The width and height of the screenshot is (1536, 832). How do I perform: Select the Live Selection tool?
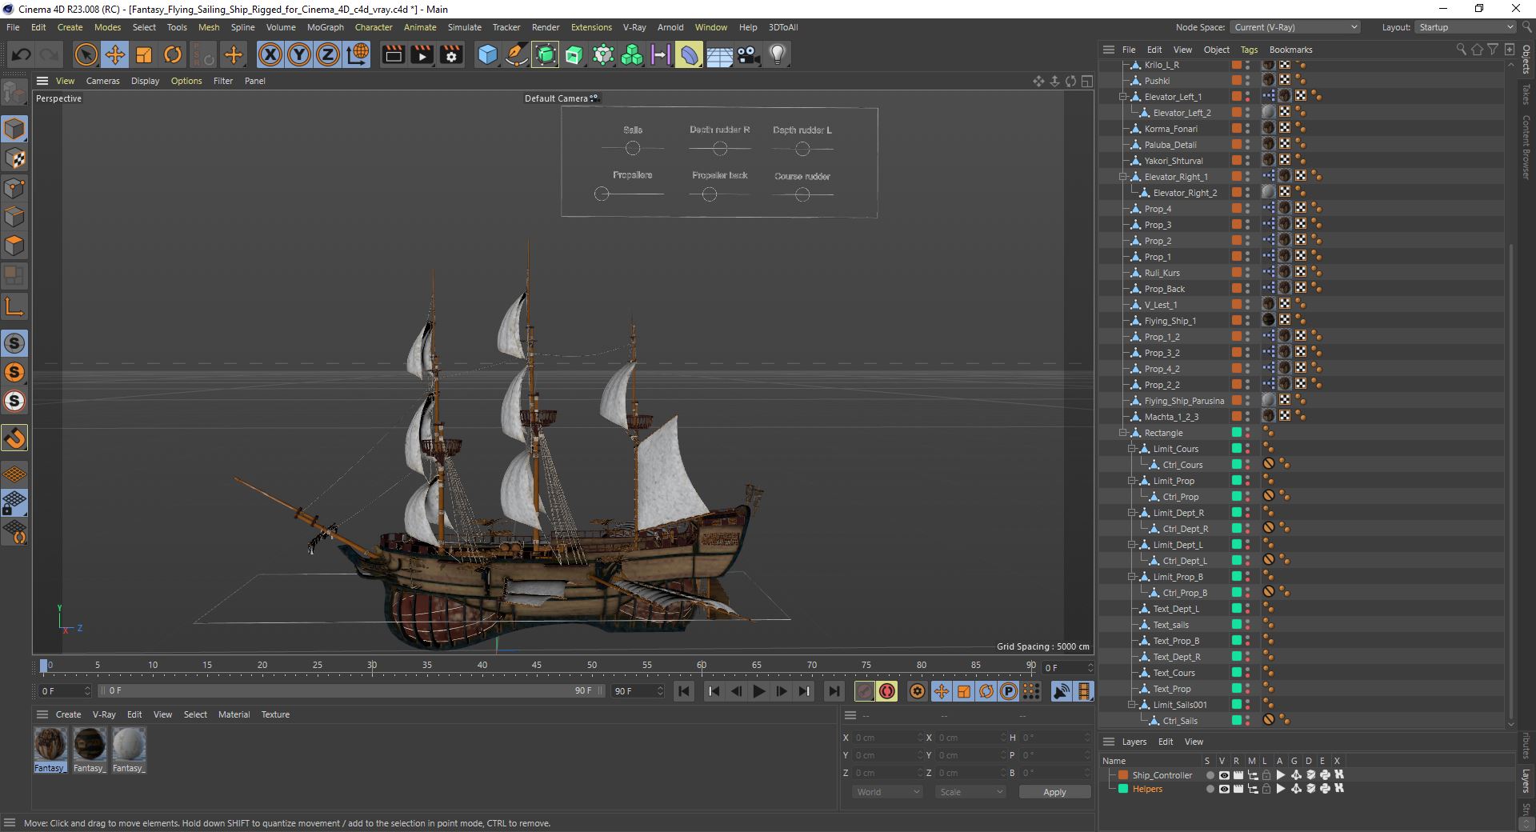[x=86, y=54]
